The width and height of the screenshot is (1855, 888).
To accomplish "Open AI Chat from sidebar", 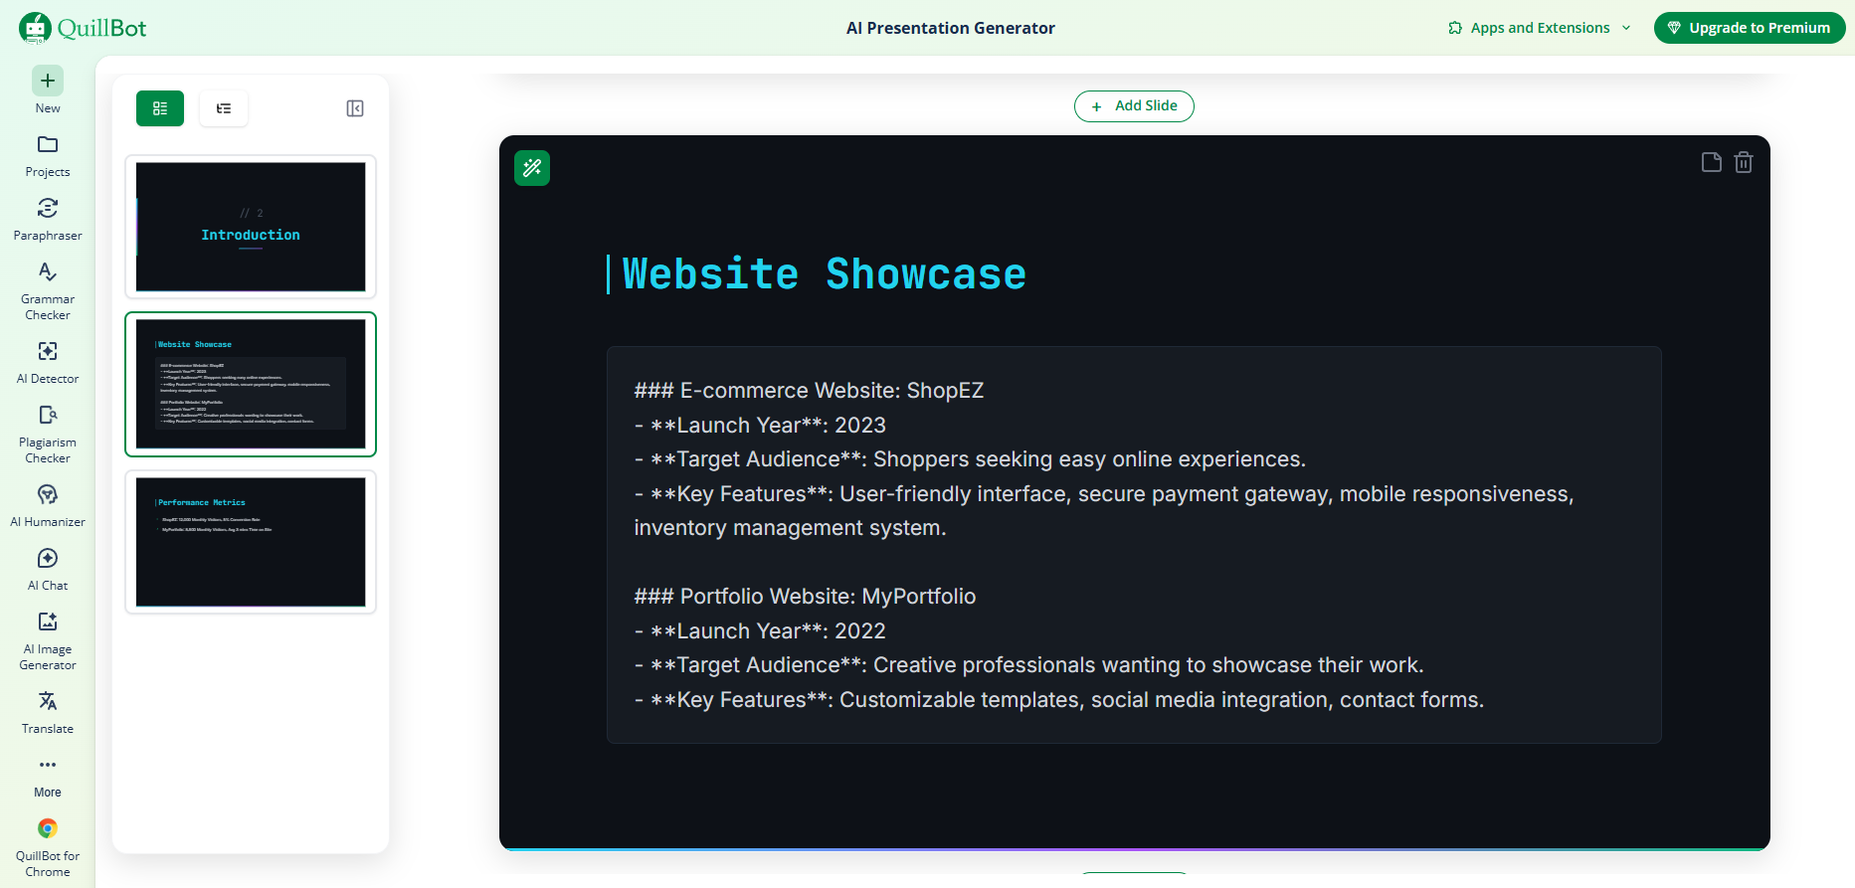I will (48, 569).
